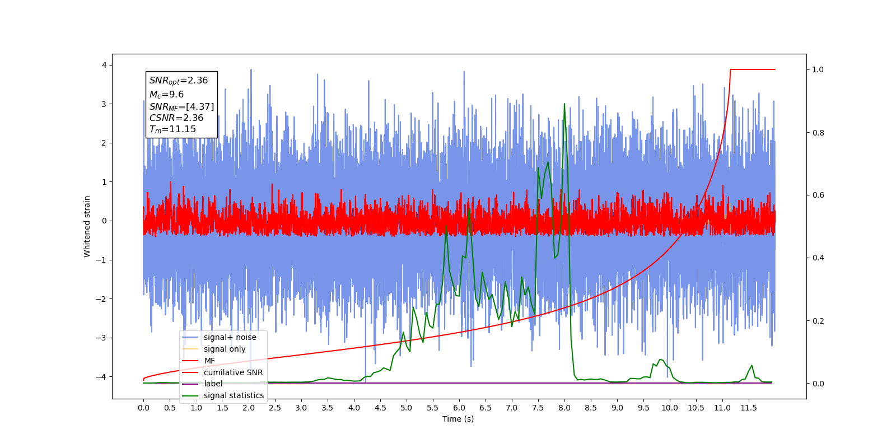
Task: Click the x-axis tick label 8.0
Action: click(564, 408)
